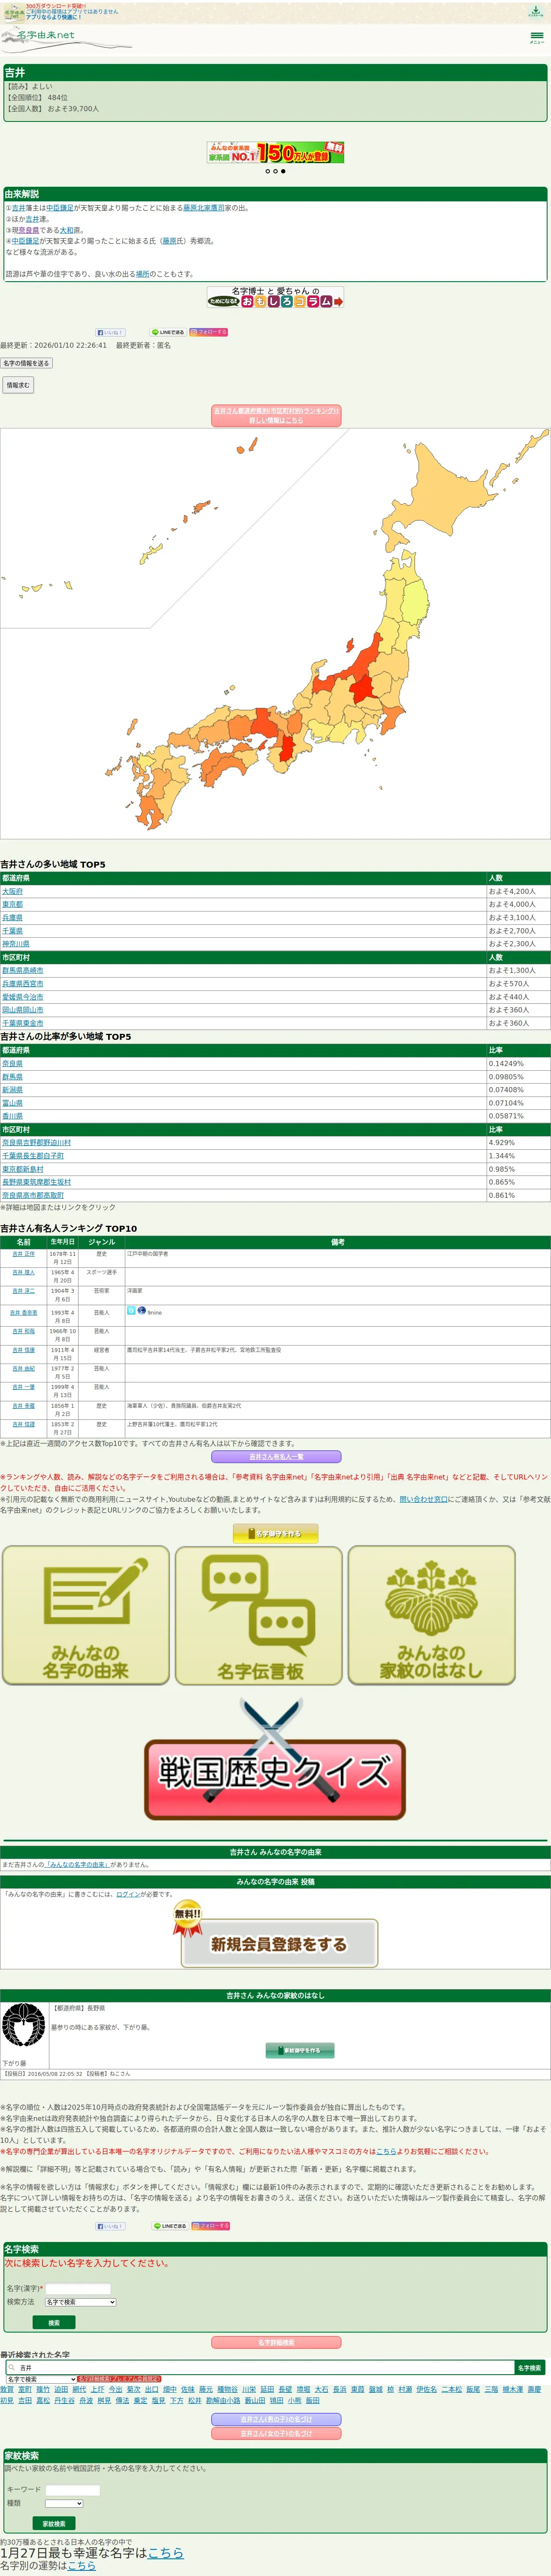Open the 種類 dropdown in 家紋検索

click(64, 2503)
